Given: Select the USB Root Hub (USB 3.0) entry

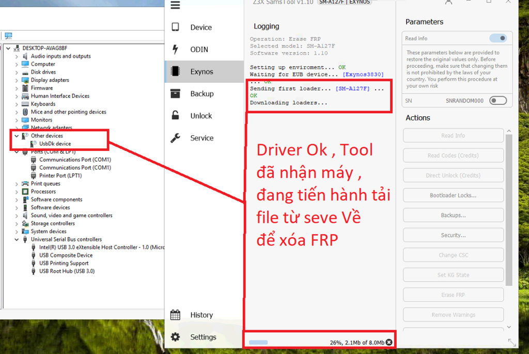Looking at the screenshot, I should point(67,271).
